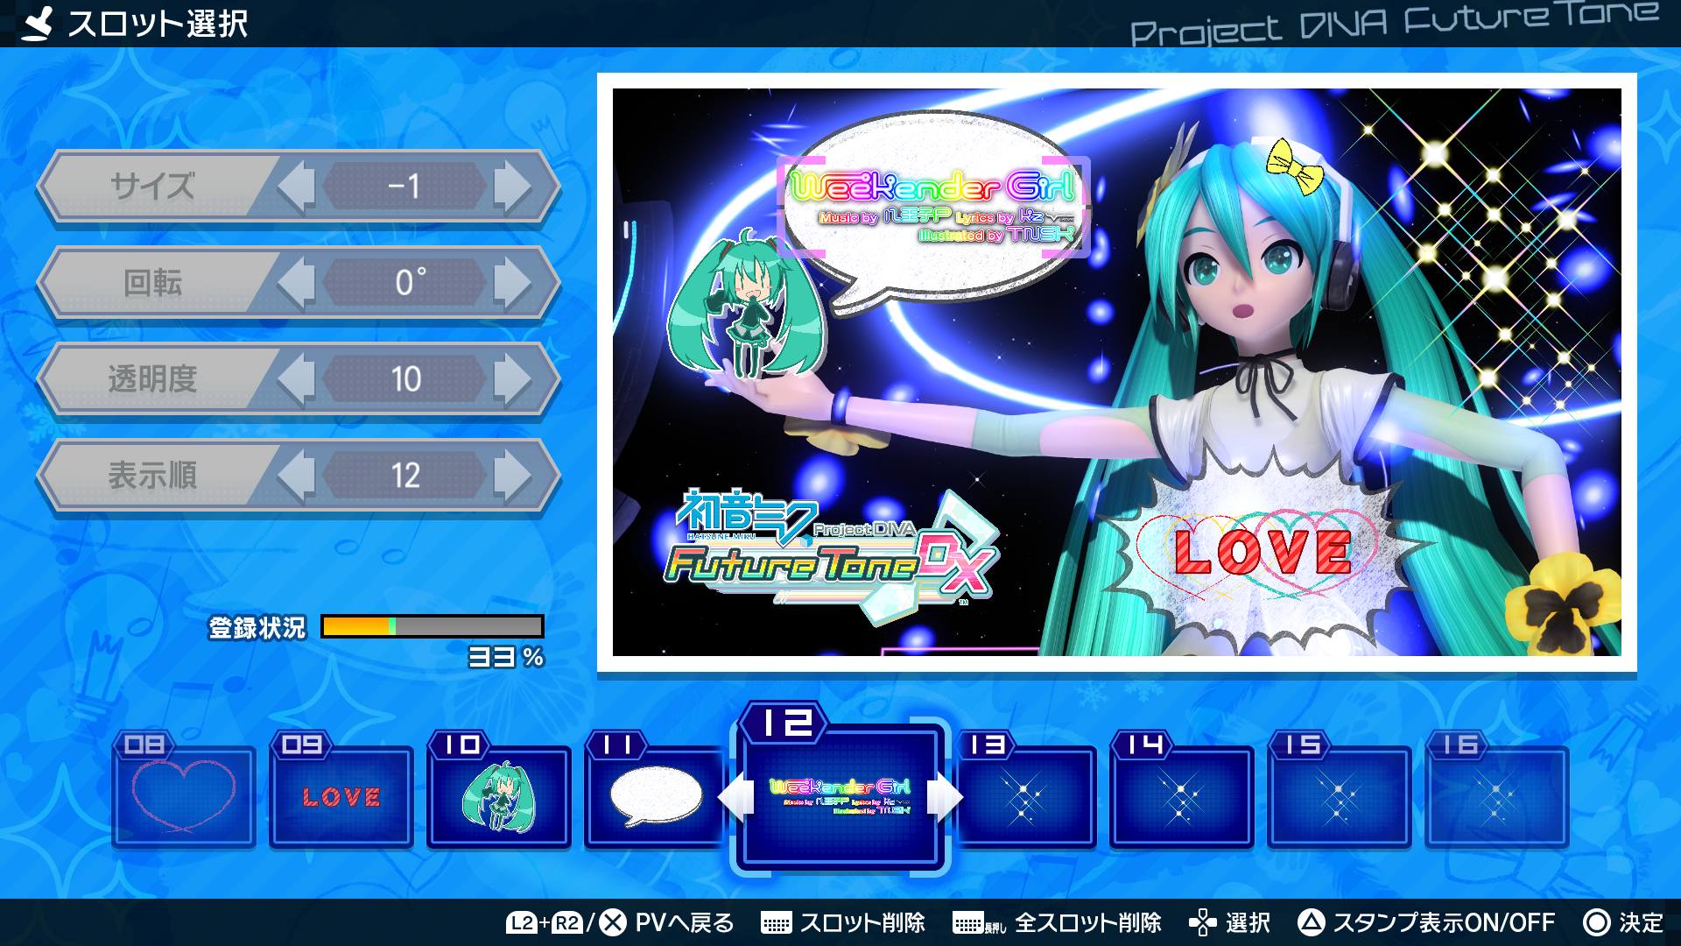Image resolution: width=1681 pixels, height=946 pixels.
Task: Click the R2 button icon
Action: [567, 922]
